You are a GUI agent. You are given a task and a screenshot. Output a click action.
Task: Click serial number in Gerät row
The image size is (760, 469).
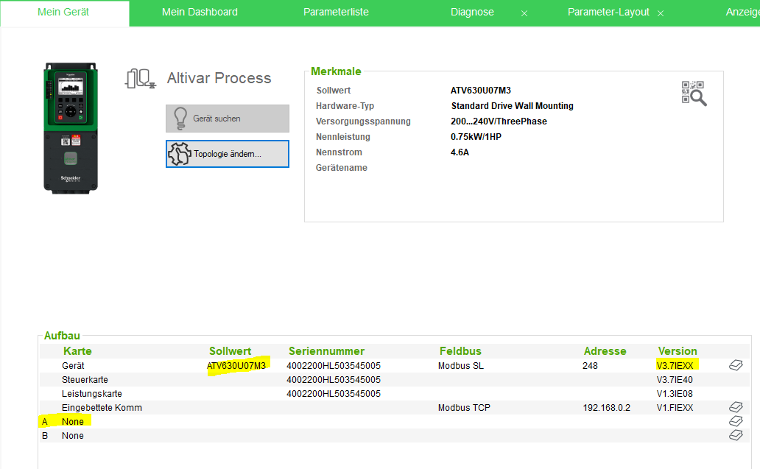tap(334, 366)
